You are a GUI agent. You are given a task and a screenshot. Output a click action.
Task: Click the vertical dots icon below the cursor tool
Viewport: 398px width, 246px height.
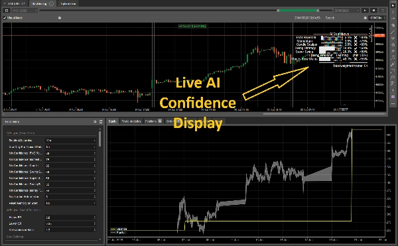(x=393, y=12)
